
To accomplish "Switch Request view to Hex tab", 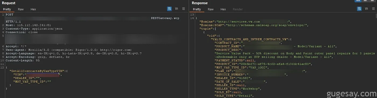I will (33, 9).
